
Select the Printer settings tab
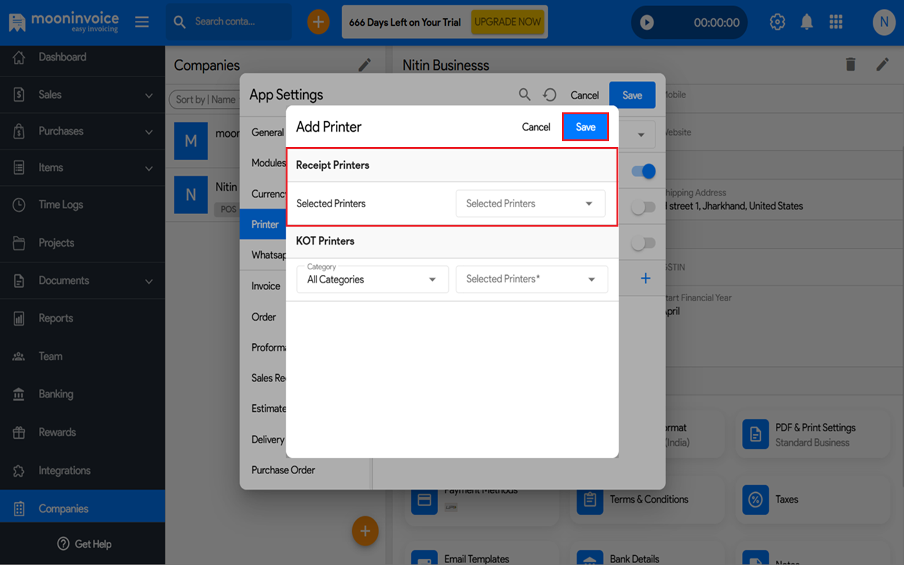point(264,224)
